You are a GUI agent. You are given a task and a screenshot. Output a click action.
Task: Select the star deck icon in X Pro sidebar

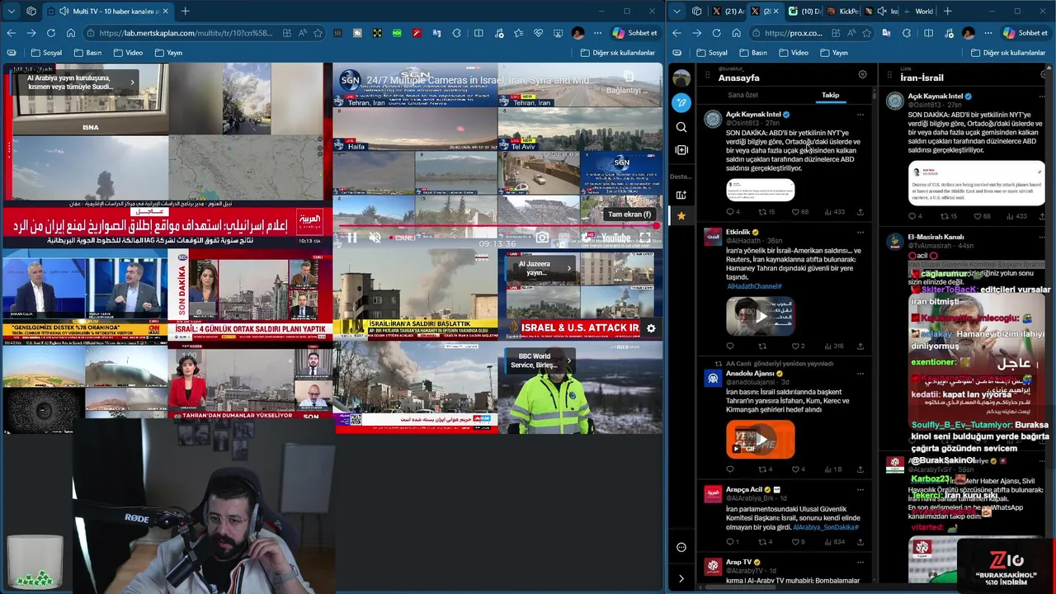(x=681, y=216)
